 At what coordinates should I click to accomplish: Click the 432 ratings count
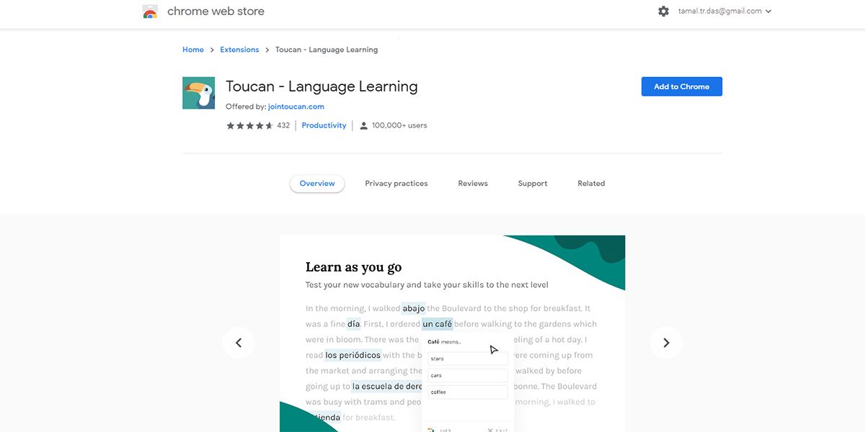(283, 125)
